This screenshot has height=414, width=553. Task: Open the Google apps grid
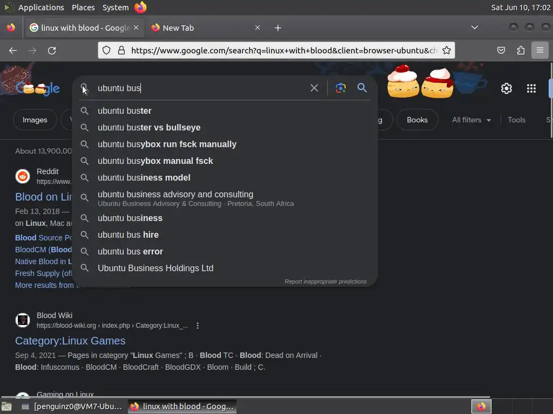(x=531, y=88)
